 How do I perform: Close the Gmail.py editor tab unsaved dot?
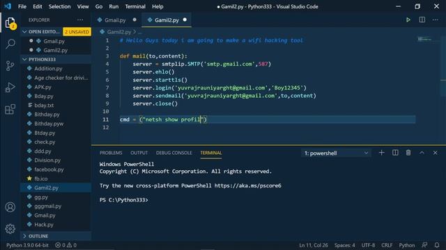pos(134,20)
